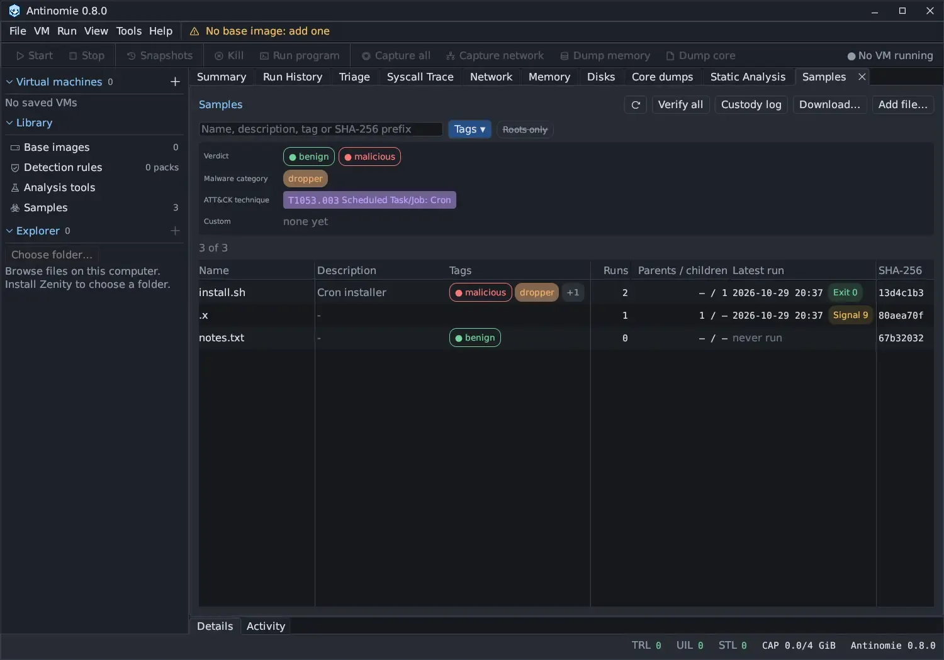This screenshot has width=944, height=660.
Task: Click the Choose folder... field
Action: pyautogui.click(x=52, y=255)
